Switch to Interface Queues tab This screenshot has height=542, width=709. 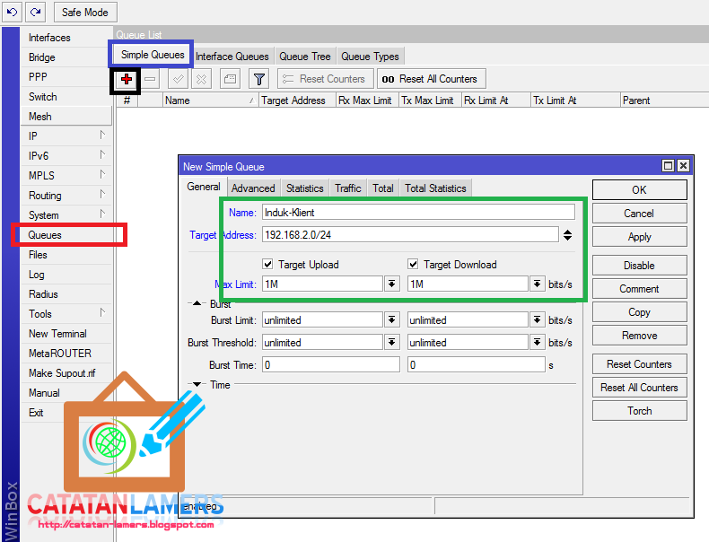[x=232, y=57]
